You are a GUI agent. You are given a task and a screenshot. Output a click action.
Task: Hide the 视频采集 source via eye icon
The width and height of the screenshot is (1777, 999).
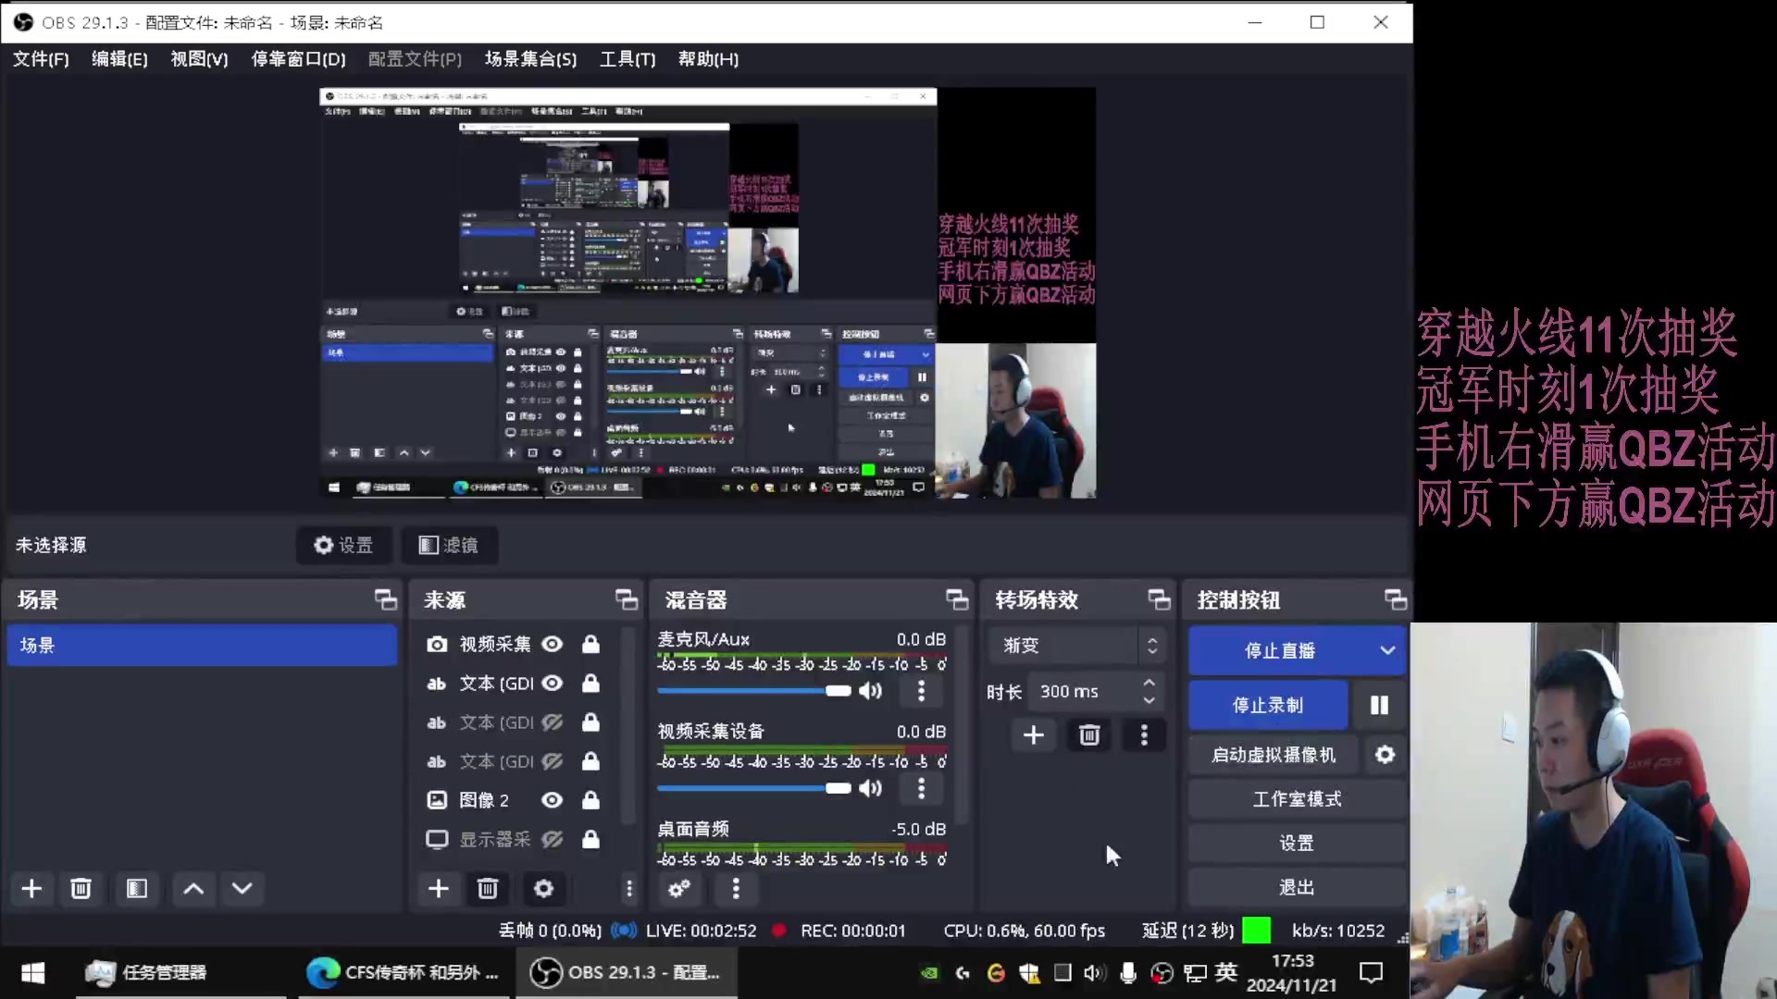[x=553, y=644]
